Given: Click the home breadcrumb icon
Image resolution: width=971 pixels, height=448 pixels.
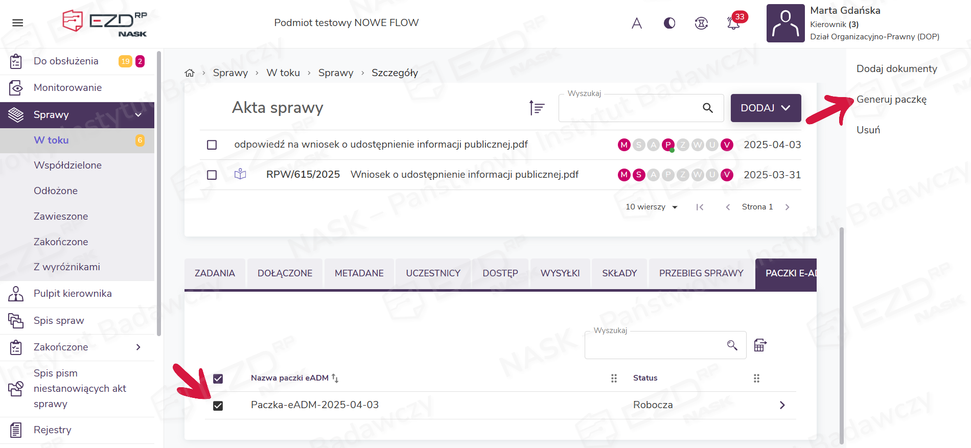Looking at the screenshot, I should pos(190,73).
